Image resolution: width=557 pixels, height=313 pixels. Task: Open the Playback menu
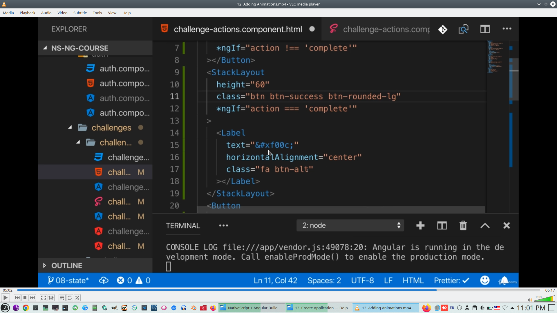point(27,13)
